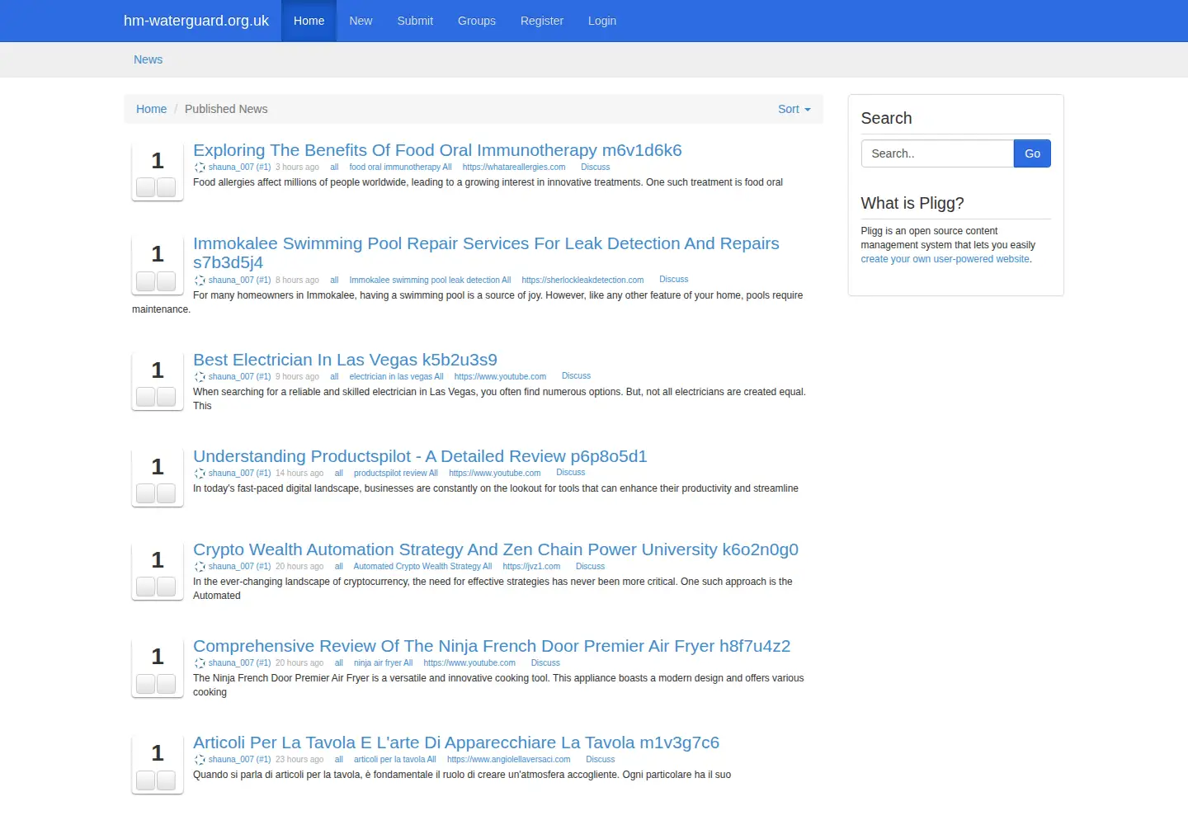Open the Submit page from navbar
The height and width of the screenshot is (825, 1188).
[415, 21]
